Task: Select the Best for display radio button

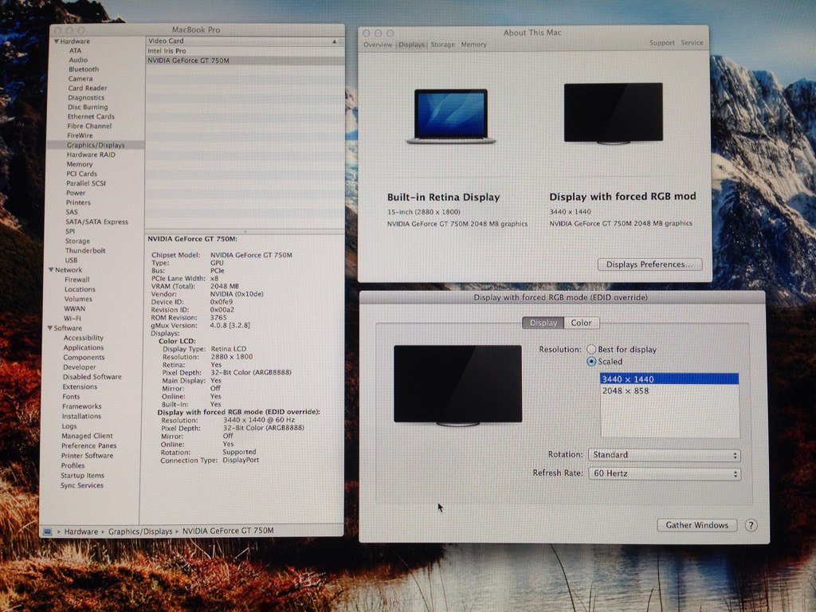Action: [591, 349]
